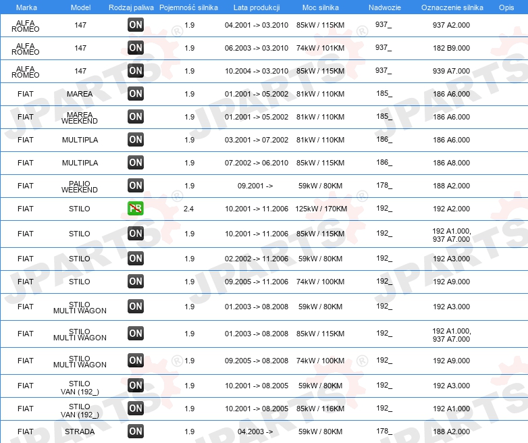This screenshot has height=443, width=528.
Task: Click the PALIO WEEKEND model cell
Action: 80,186
